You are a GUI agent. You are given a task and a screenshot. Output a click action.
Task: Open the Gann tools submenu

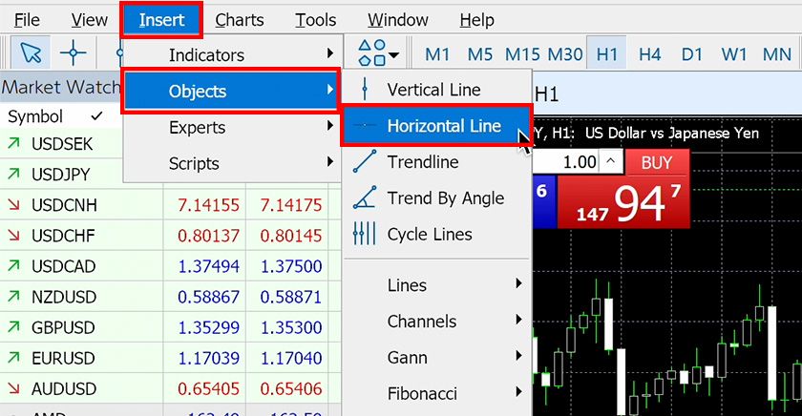tap(407, 357)
